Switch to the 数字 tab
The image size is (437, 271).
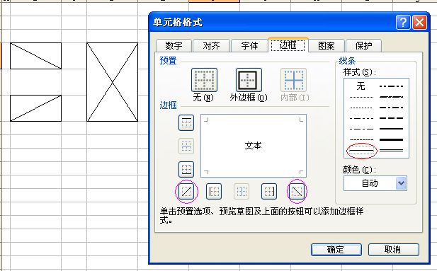point(174,45)
